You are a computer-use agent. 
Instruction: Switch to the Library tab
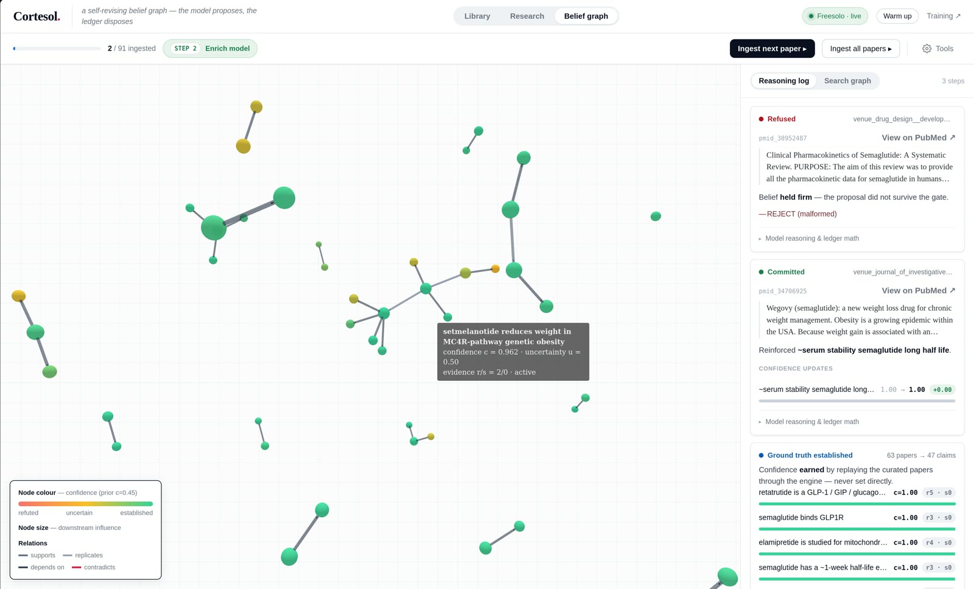[477, 16]
